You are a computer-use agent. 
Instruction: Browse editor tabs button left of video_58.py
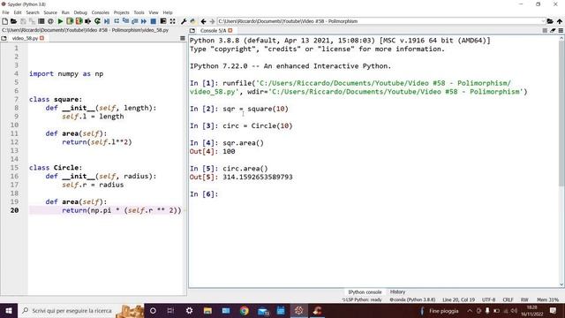(4, 38)
